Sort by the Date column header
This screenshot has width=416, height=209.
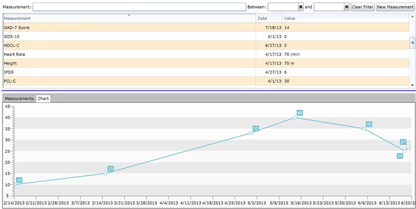269,18
